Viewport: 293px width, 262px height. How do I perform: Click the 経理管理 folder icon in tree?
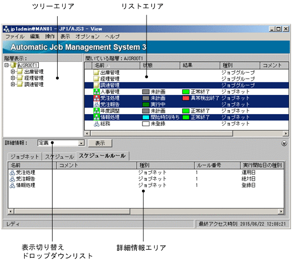[20, 78]
